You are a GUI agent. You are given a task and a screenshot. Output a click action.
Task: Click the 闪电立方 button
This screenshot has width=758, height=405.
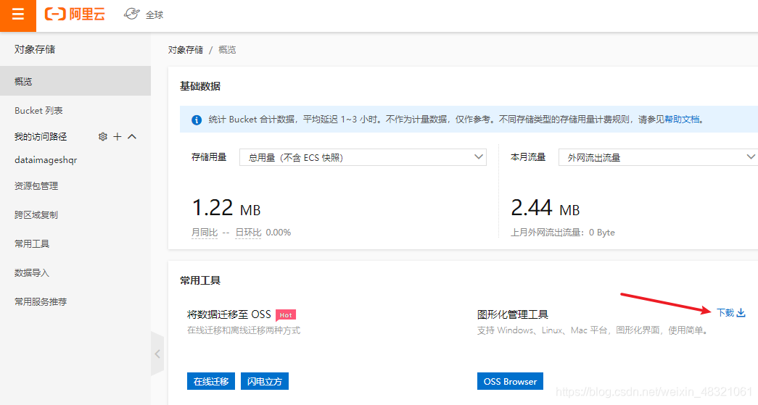click(265, 381)
